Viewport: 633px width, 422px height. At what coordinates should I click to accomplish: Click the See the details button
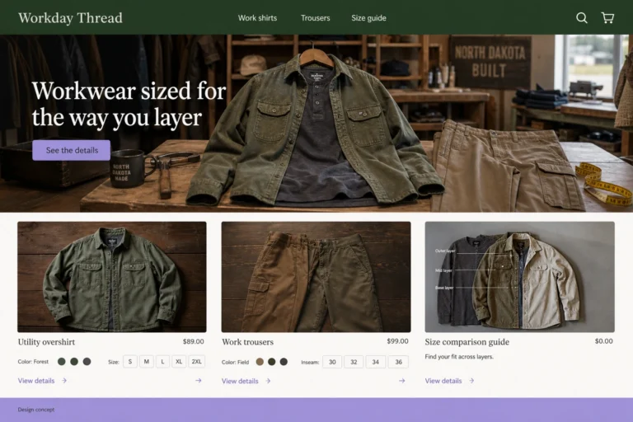pyautogui.click(x=72, y=150)
